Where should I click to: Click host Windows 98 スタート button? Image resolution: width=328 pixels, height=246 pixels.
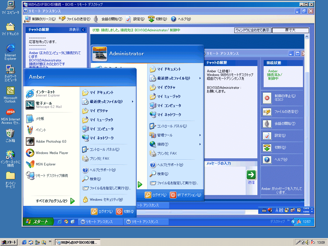click(x=9, y=242)
